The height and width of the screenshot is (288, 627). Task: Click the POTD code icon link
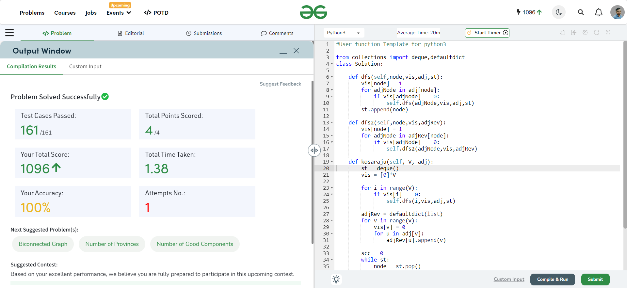coord(156,13)
